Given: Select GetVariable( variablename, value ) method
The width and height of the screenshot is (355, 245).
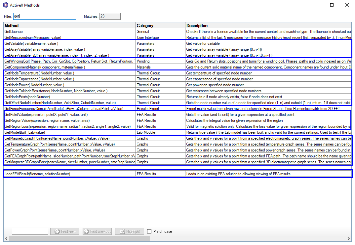Looking at the screenshot, I should pyautogui.click(x=177, y=43).
